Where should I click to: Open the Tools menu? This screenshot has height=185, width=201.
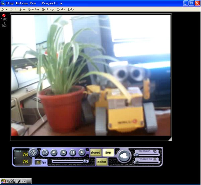[x=61, y=9]
